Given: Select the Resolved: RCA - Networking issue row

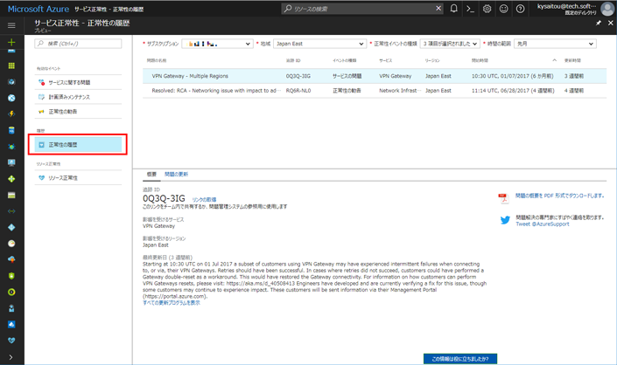Looking at the screenshot, I should point(375,91).
